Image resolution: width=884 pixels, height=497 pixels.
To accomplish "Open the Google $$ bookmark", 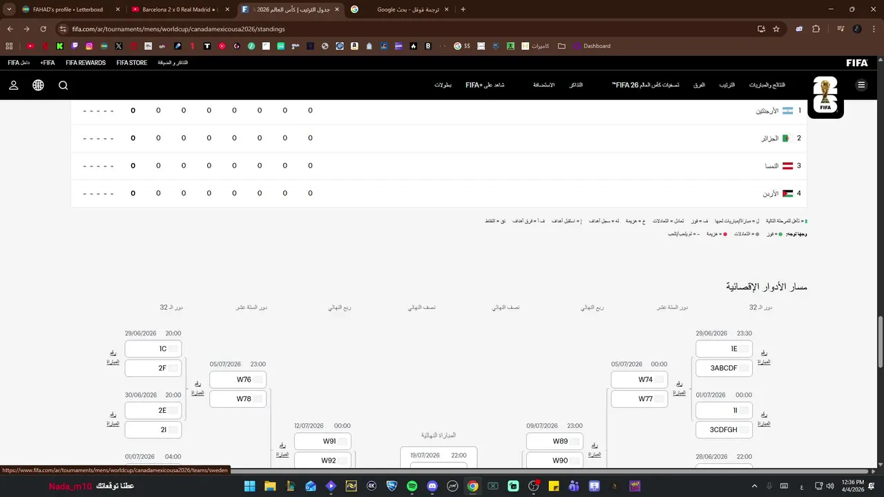I will 462,46.
